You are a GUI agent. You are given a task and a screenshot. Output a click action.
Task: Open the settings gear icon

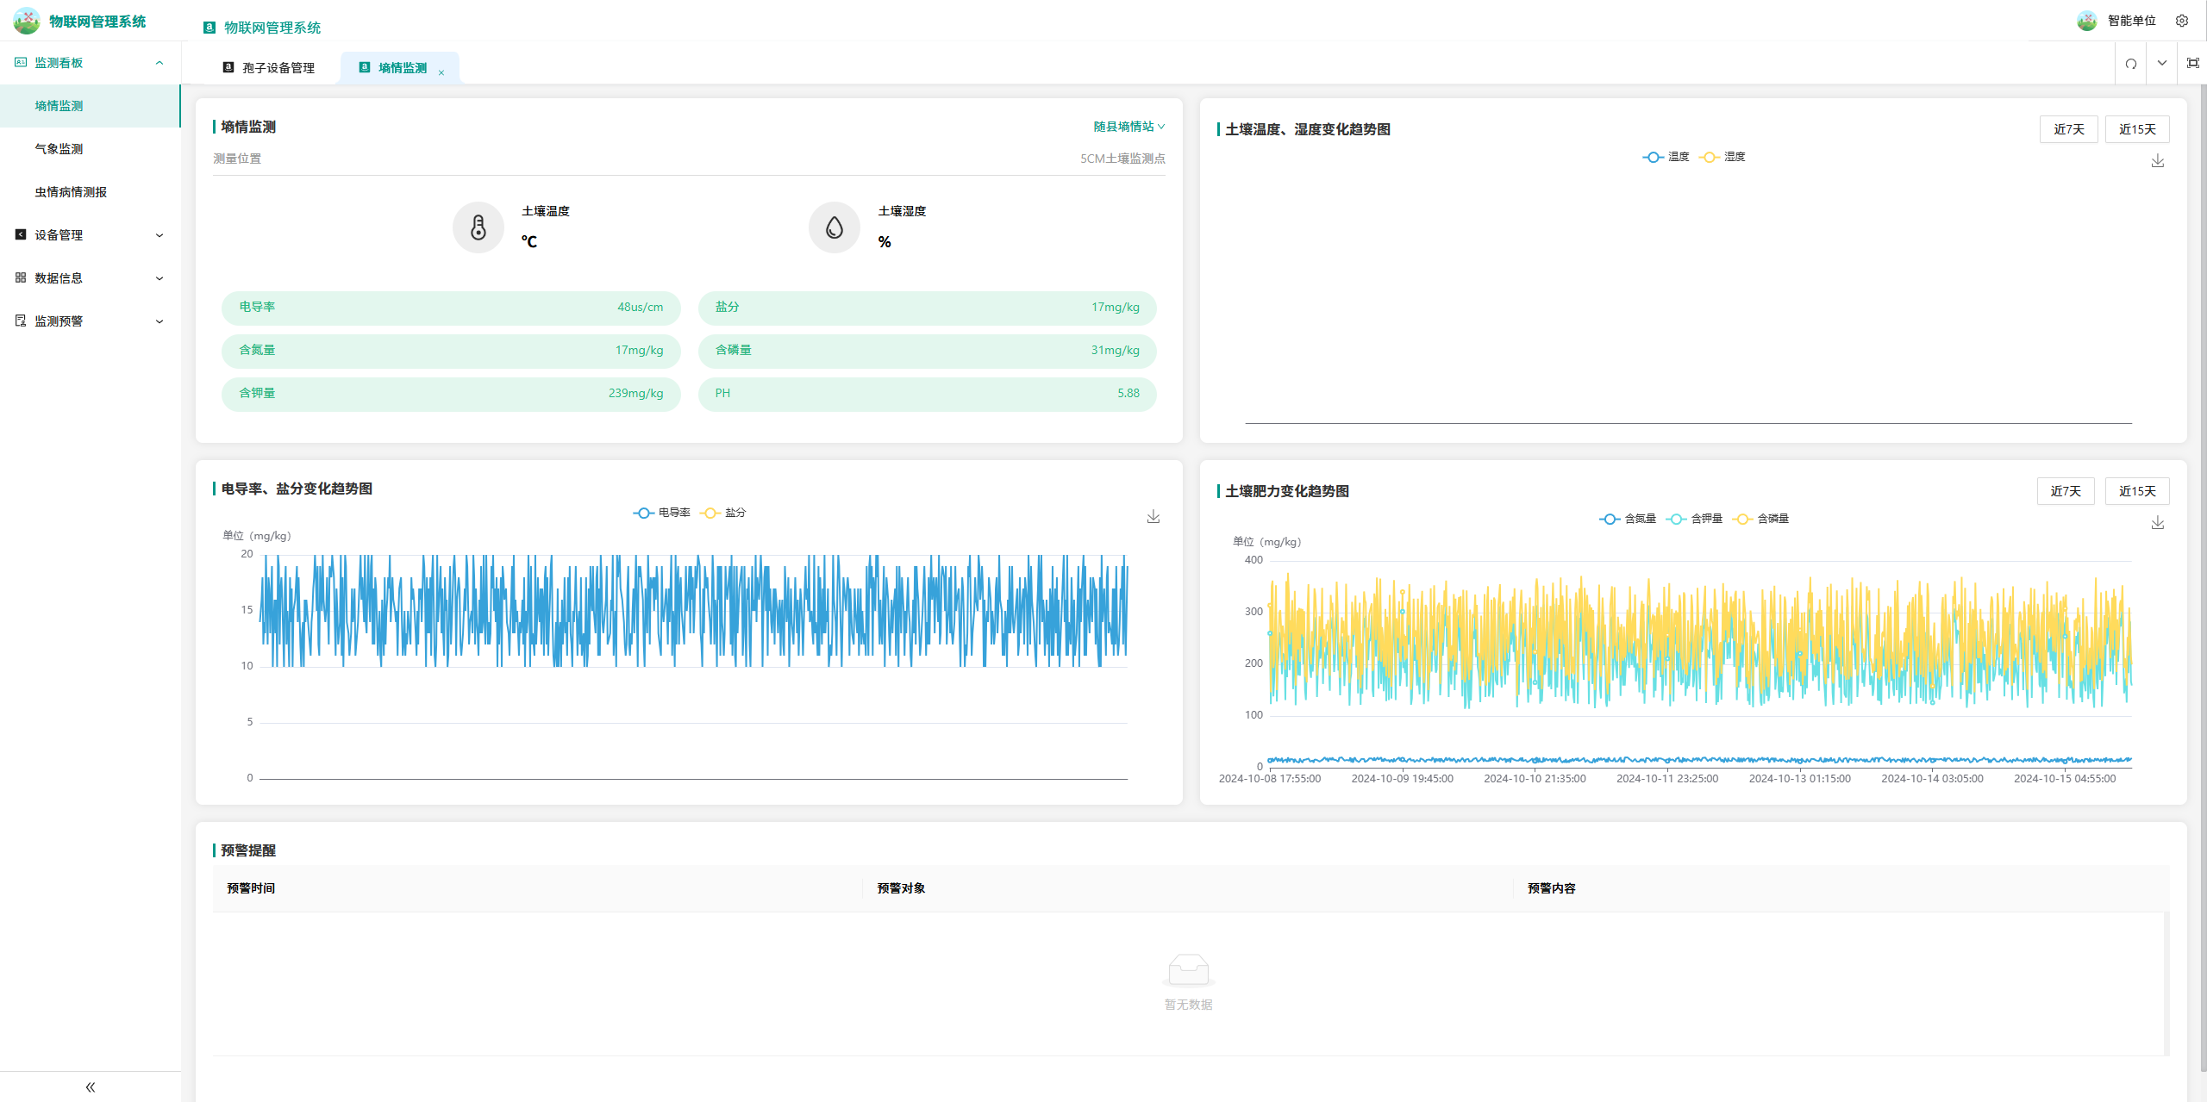(x=2181, y=21)
